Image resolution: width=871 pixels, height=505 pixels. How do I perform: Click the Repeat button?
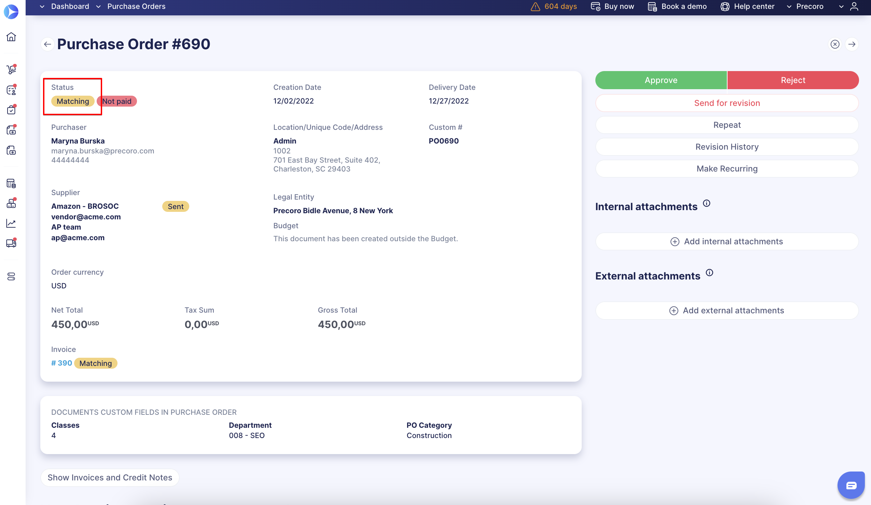(727, 125)
